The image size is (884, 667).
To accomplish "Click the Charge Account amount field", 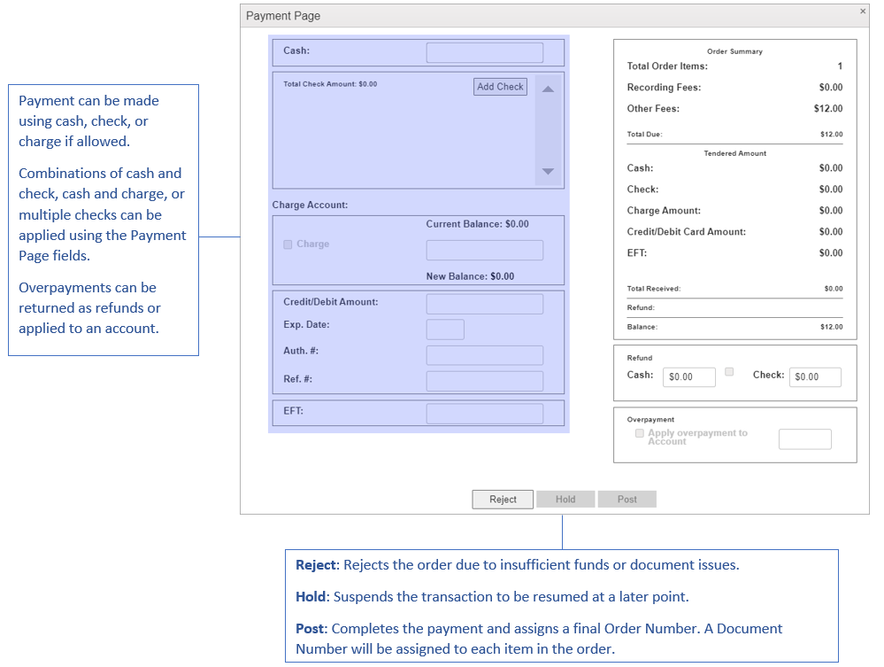I will pos(484,250).
